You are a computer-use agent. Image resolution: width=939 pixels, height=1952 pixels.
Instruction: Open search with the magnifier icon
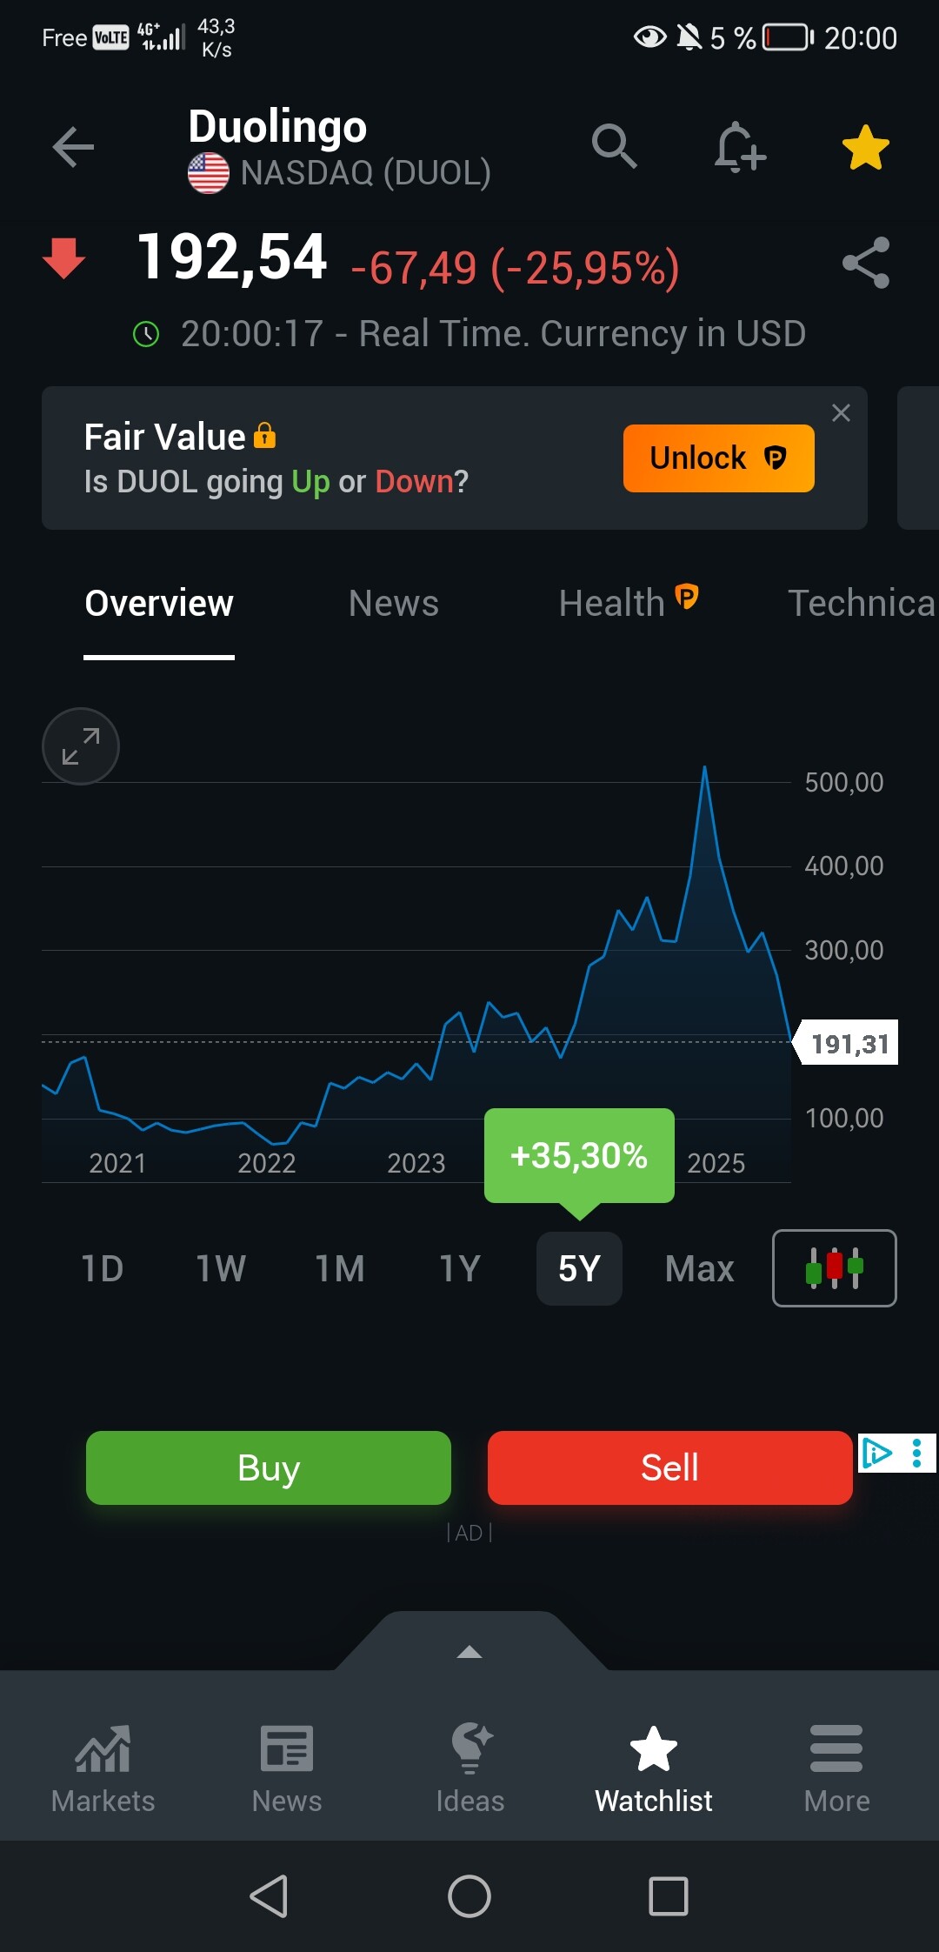pyautogui.click(x=614, y=145)
